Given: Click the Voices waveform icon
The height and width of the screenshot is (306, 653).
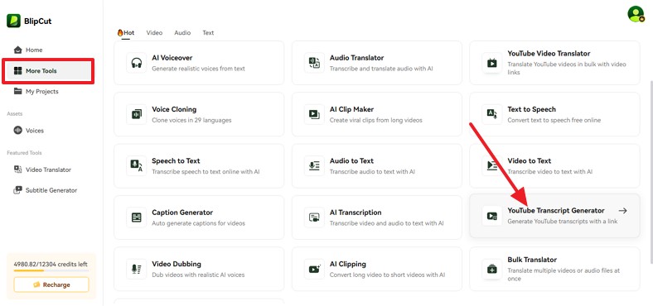Looking at the screenshot, I should coord(18,130).
